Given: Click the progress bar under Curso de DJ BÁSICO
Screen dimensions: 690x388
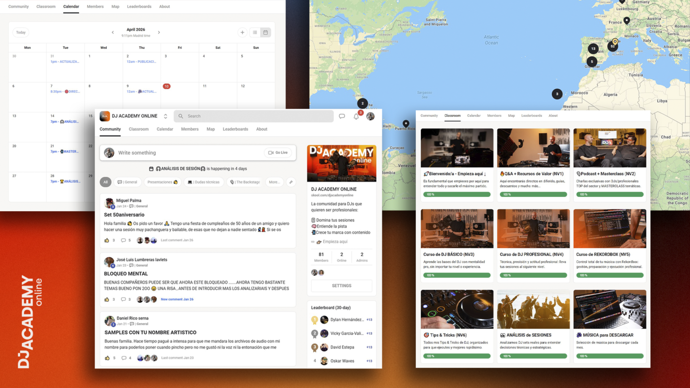Looking at the screenshot, I should tap(457, 275).
